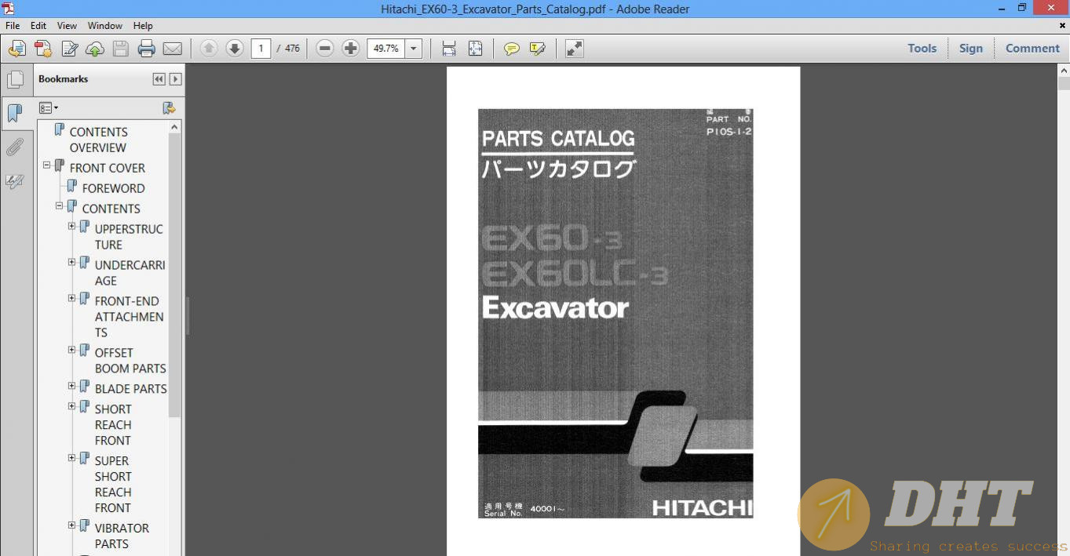Click the expand panel right-arrow button
Screen dimensions: 1070x556
pos(175,79)
